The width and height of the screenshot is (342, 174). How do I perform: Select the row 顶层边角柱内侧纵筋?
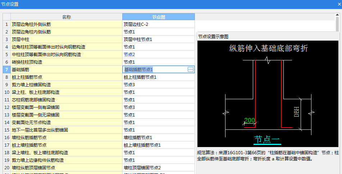(67, 32)
